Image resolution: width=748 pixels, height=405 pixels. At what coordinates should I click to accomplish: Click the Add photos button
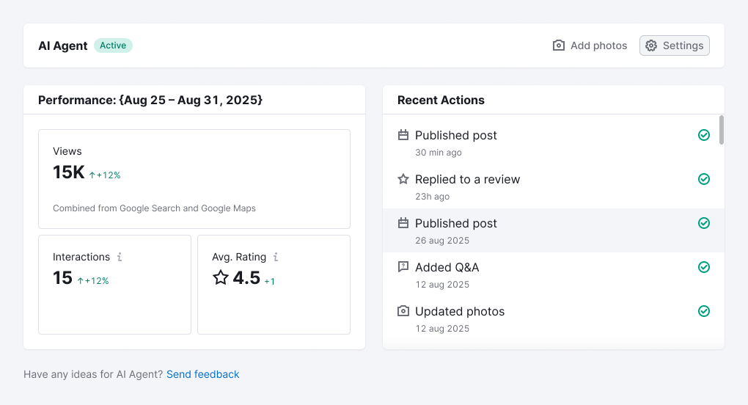tap(590, 45)
